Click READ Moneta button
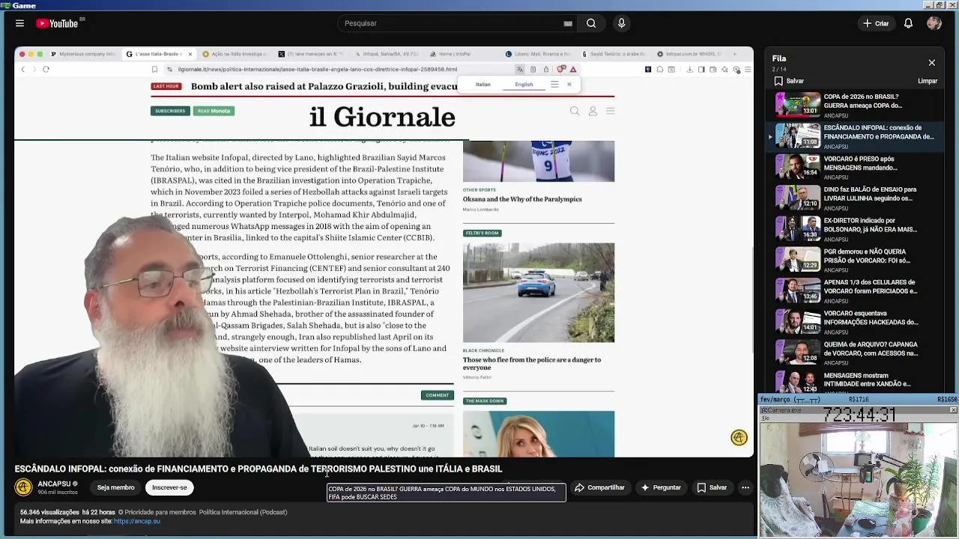Viewport: 959px width, 539px height. pyautogui.click(x=214, y=111)
